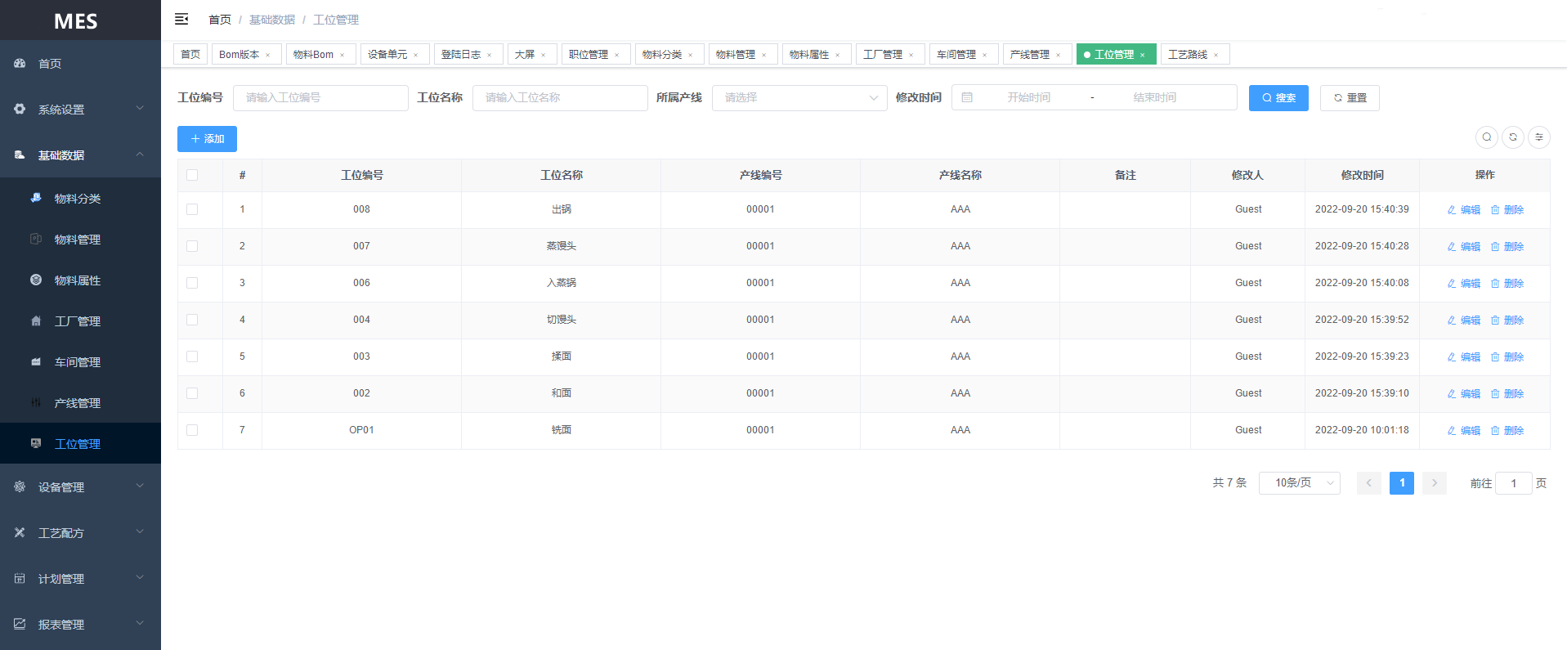Click calendar icon in 修改时间 date range
Viewport: 1567px width, 650px height.
click(x=967, y=97)
